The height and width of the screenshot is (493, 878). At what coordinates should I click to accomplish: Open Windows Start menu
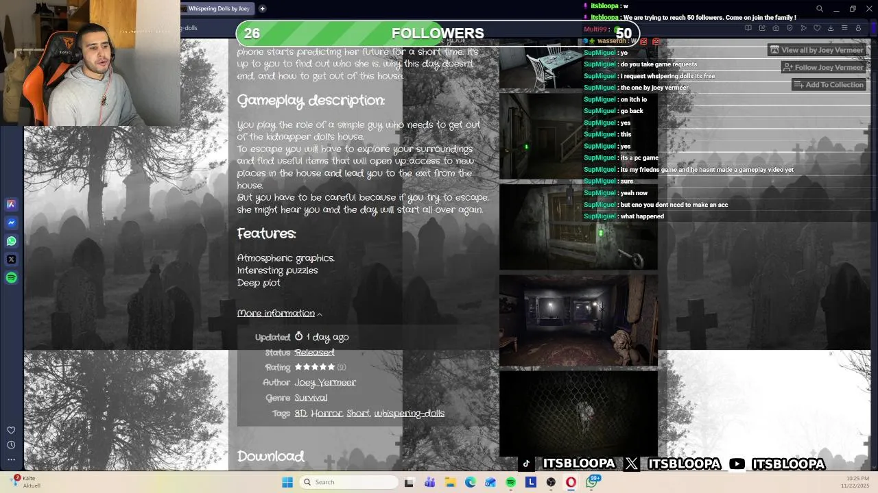[x=287, y=482]
